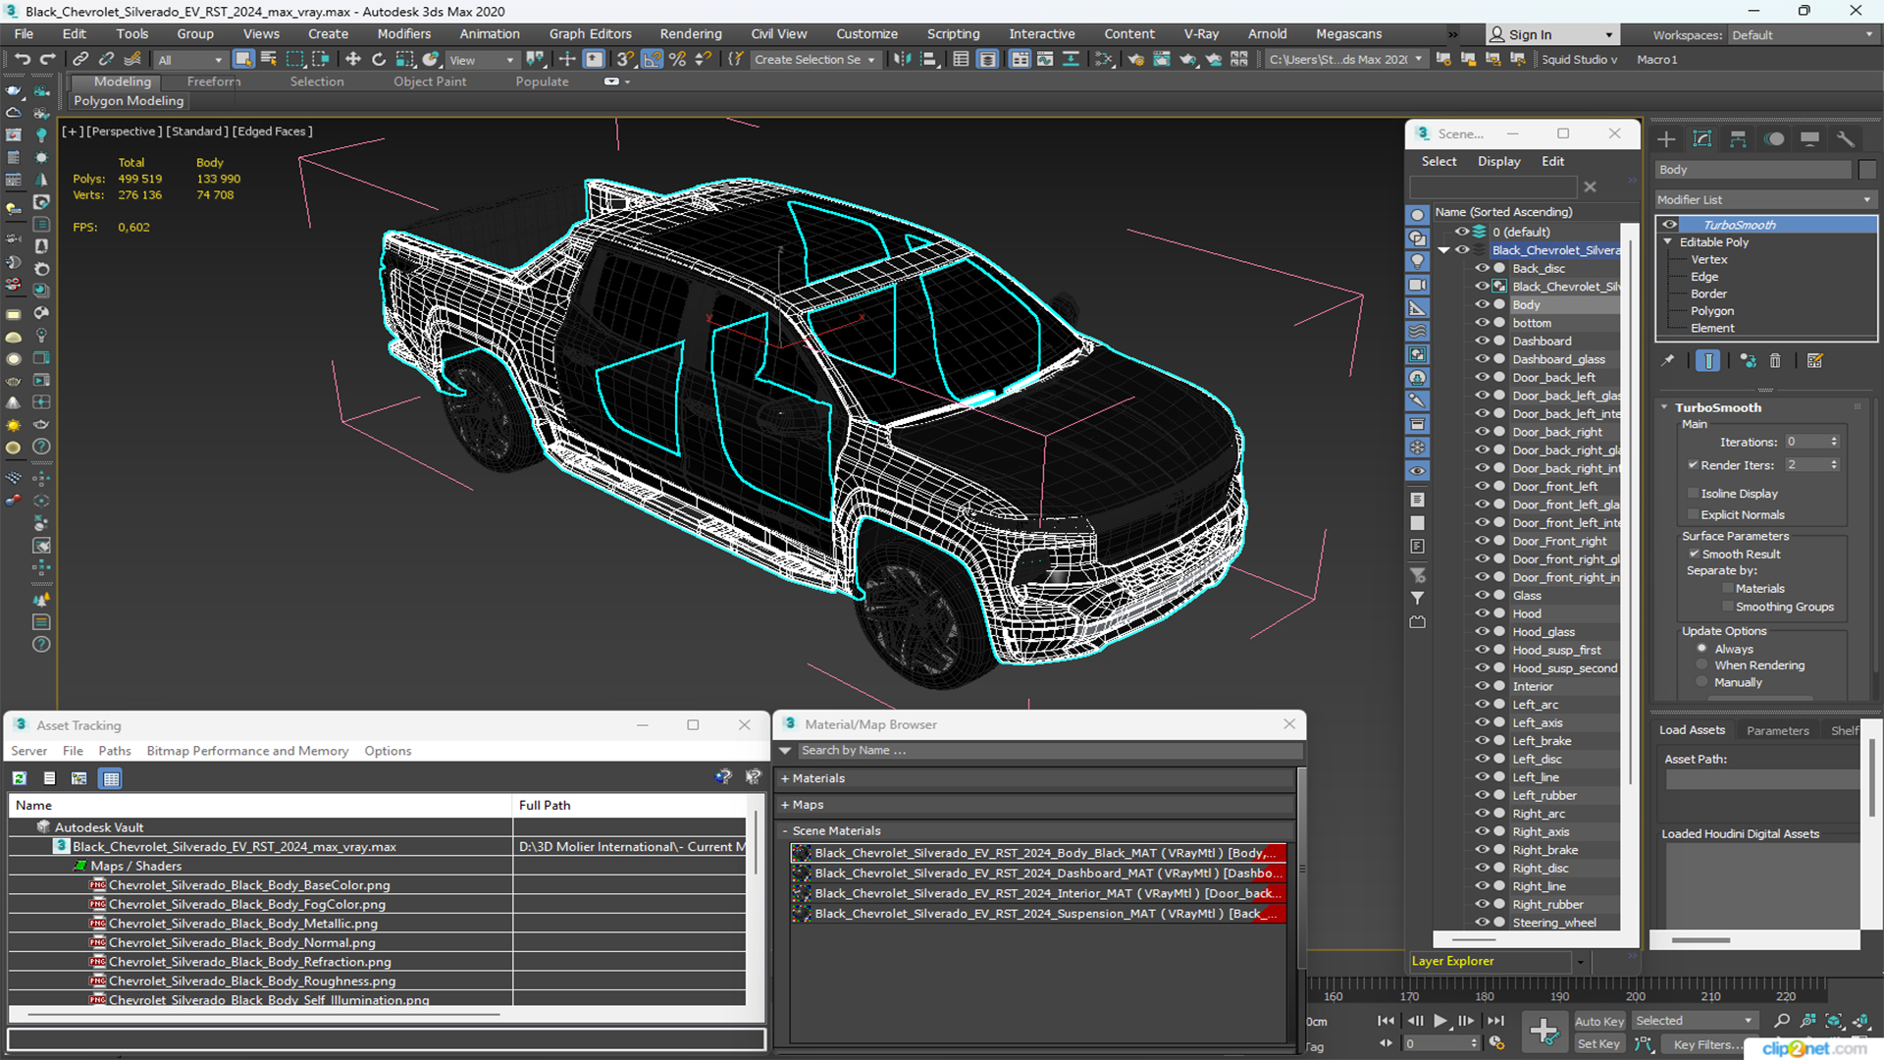This screenshot has height=1060, width=1884.
Task: Uncheck Smooth Result checkbox
Action: [x=1694, y=554]
